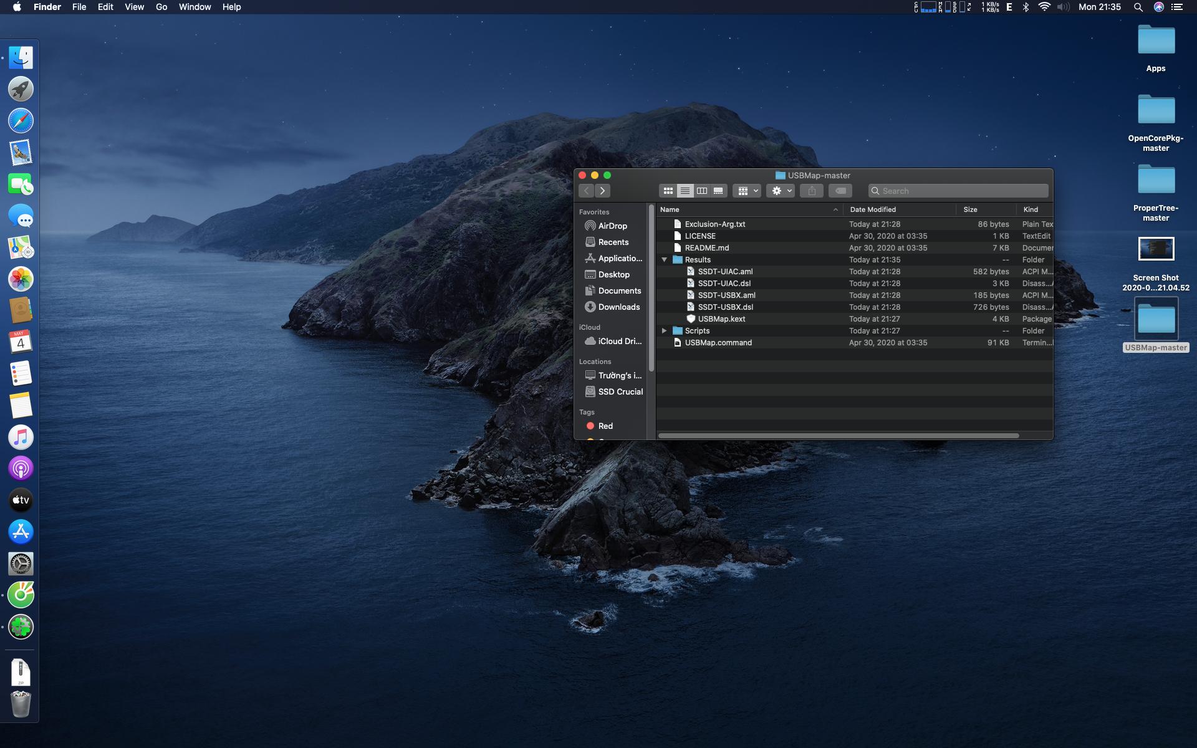Open Applications folder in sidebar
Screen dimensions: 1197x748
(613, 258)
